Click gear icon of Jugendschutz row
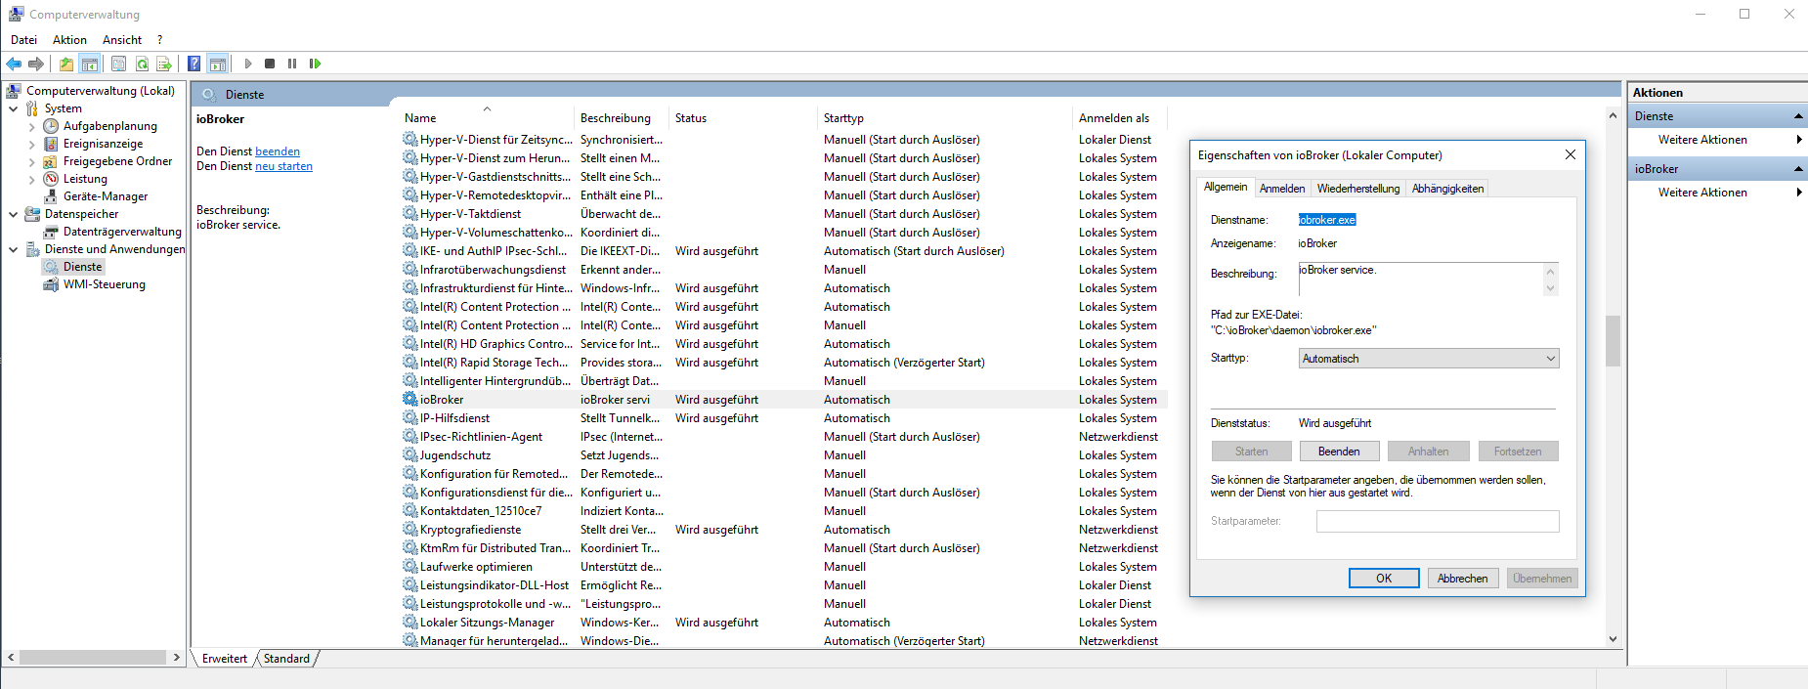 (410, 454)
